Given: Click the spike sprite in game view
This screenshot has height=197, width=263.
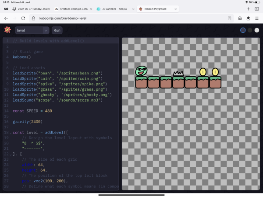Looking at the screenshot, I should point(178,74).
